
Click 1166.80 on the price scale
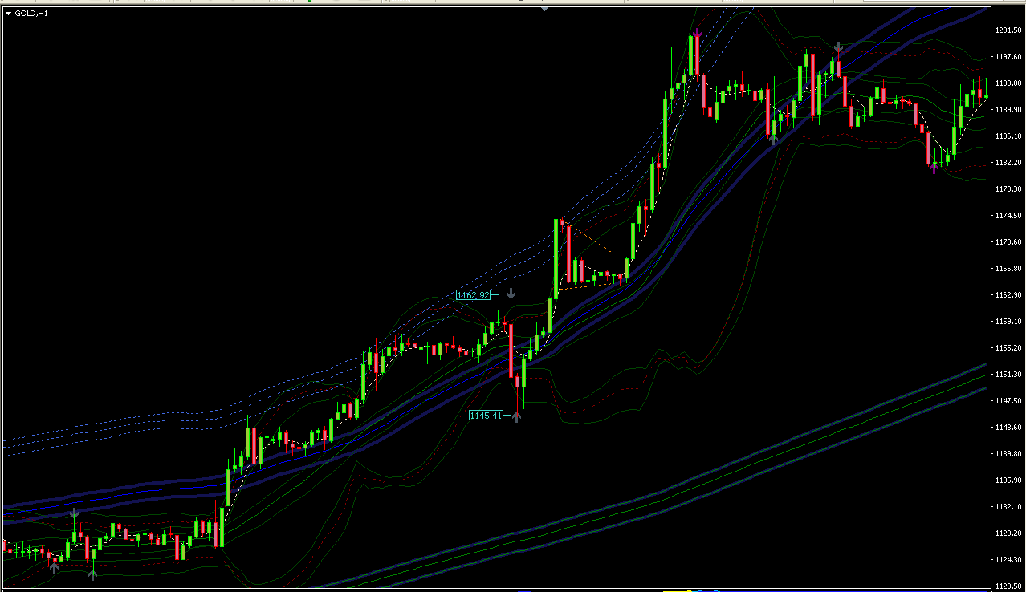coord(1008,269)
